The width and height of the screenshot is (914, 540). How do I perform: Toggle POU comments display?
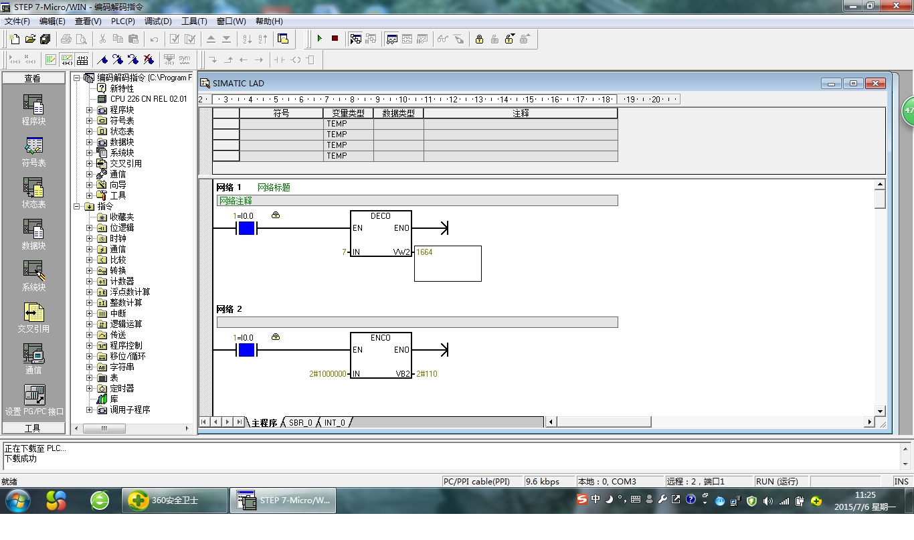(x=51, y=60)
